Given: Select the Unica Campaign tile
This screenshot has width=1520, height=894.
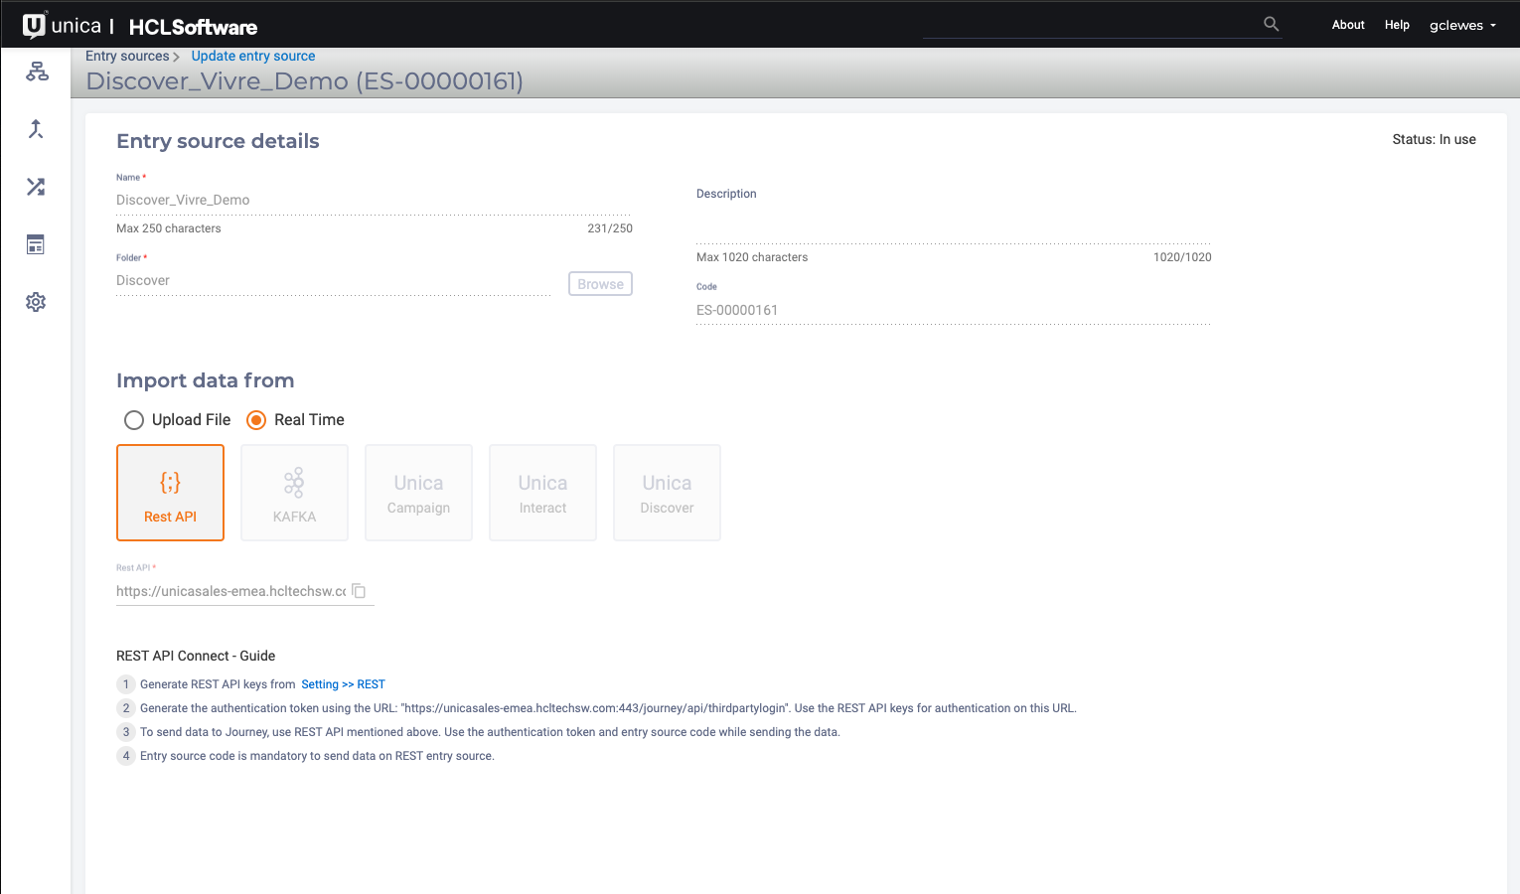Looking at the screenshot, I should tap(418, 493).
